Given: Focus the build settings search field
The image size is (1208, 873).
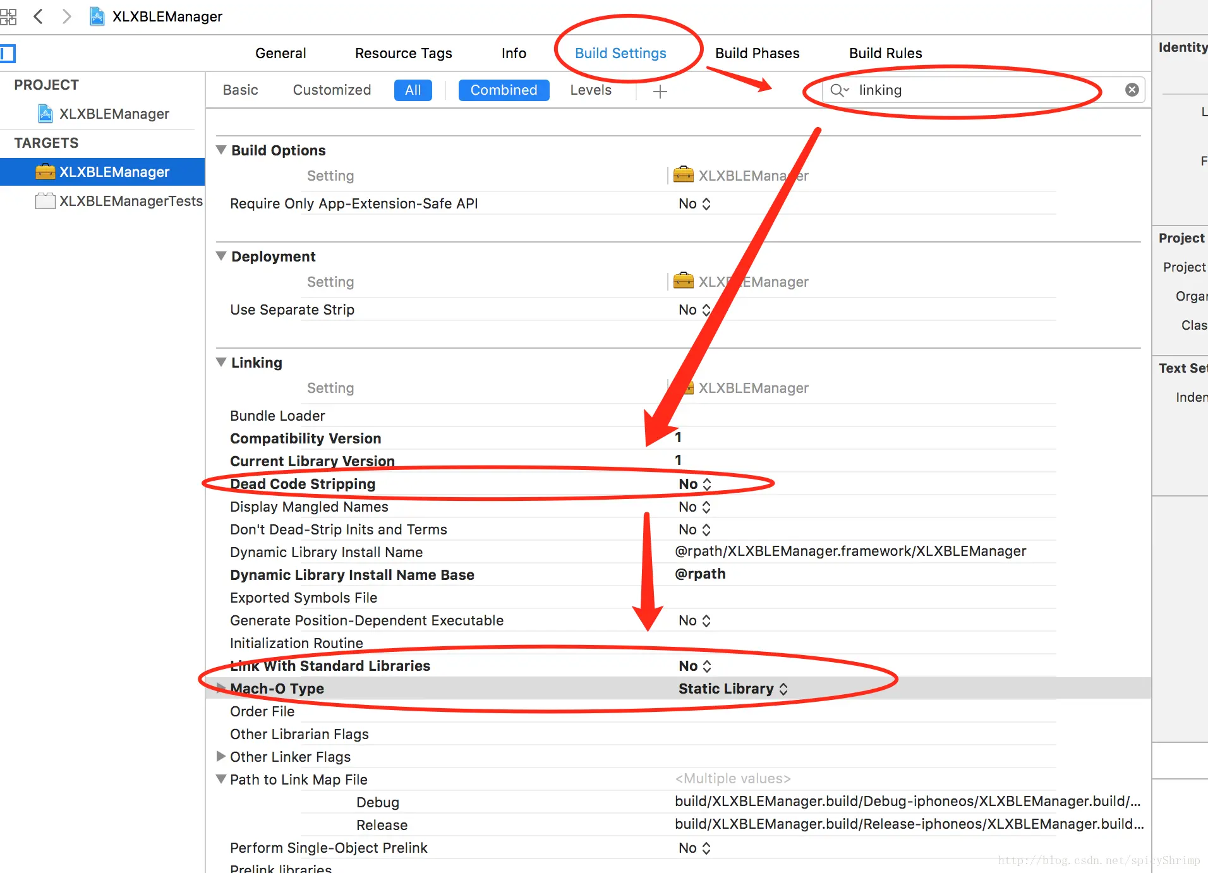Looking at the screenshot, I should 983,90.
